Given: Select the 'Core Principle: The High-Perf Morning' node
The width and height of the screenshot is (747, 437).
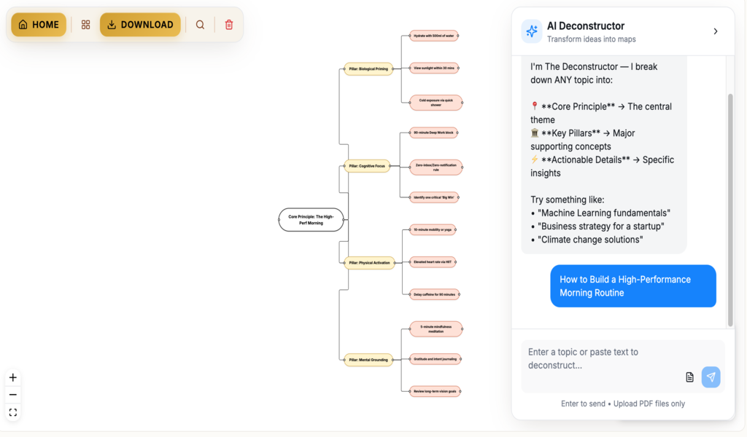Looking at the screenshot, I should 311,220.
